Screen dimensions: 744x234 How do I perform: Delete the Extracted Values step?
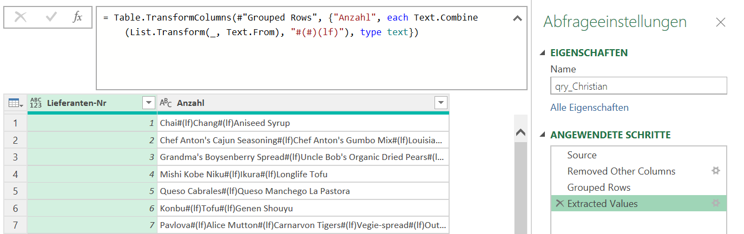pos(559,204)
